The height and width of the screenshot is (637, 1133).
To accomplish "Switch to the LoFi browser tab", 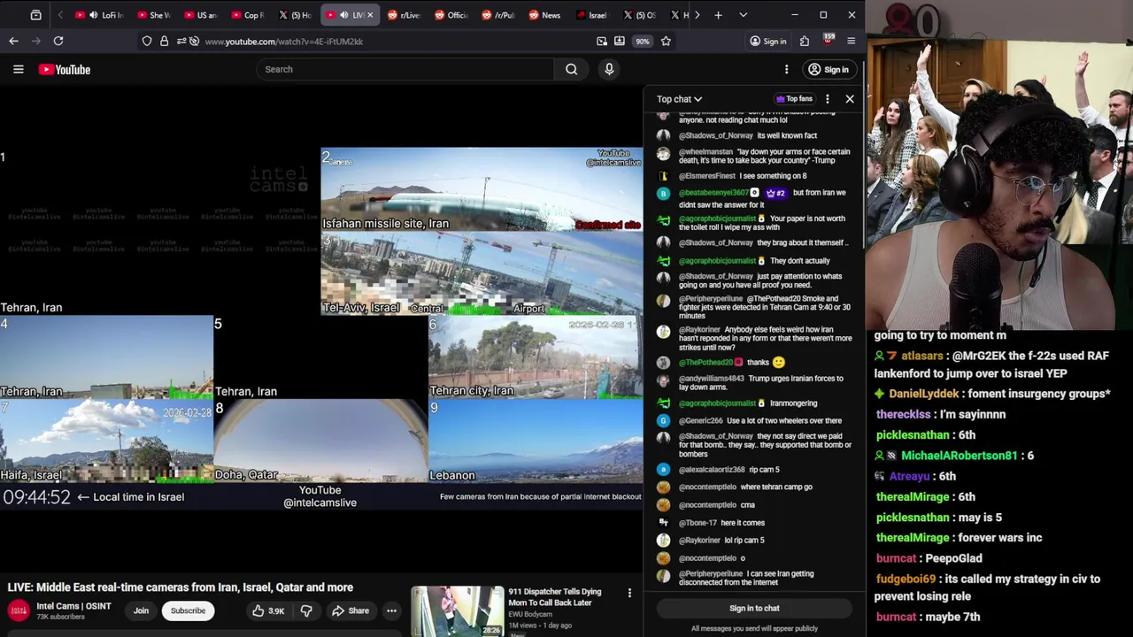I will [97, 15].
